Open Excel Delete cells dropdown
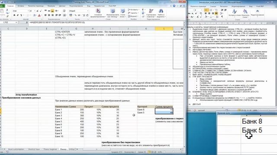 tap(133, 13)
